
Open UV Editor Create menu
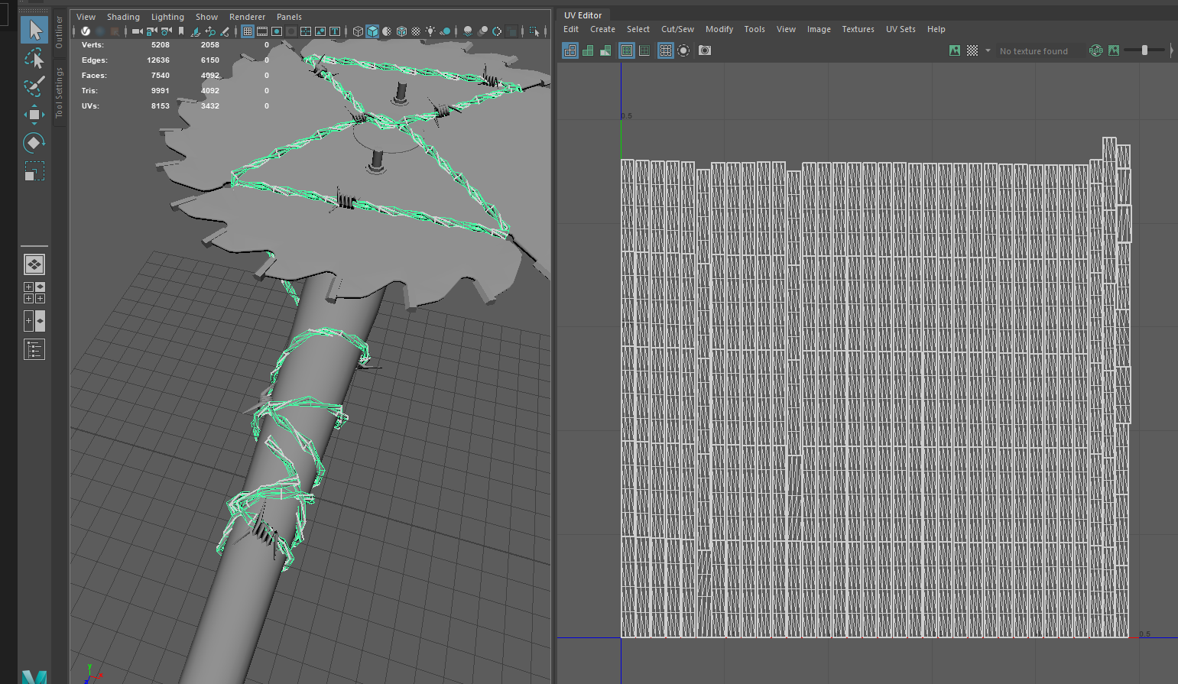(x=602, y=29)
